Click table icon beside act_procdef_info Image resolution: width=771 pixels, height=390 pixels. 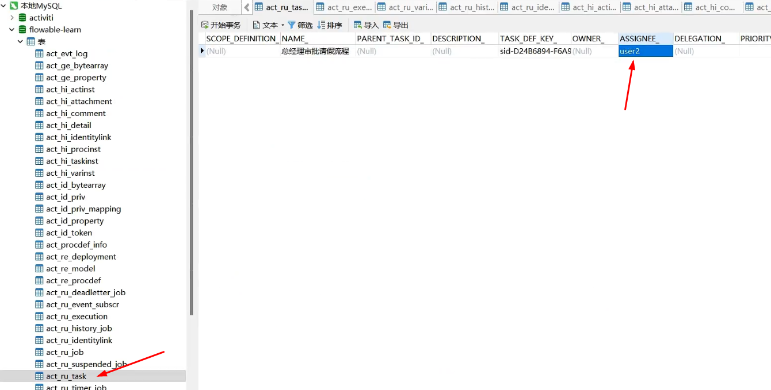pos(40,245)
